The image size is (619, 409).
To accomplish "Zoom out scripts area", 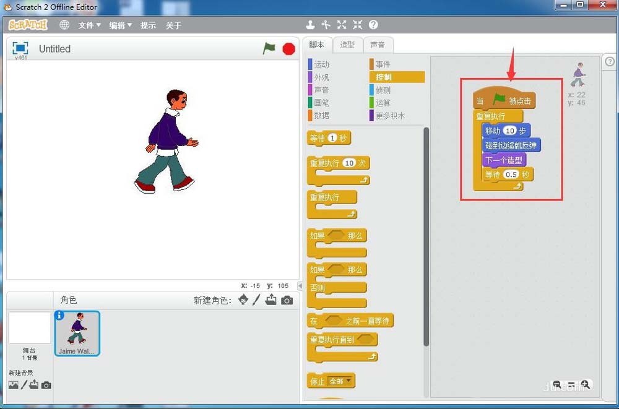I will click(x=558, y=384).
